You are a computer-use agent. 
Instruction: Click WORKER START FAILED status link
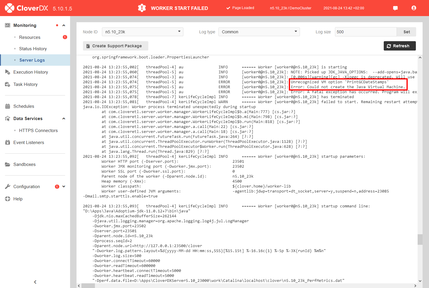pyautogui.click(x=179, y=8)
